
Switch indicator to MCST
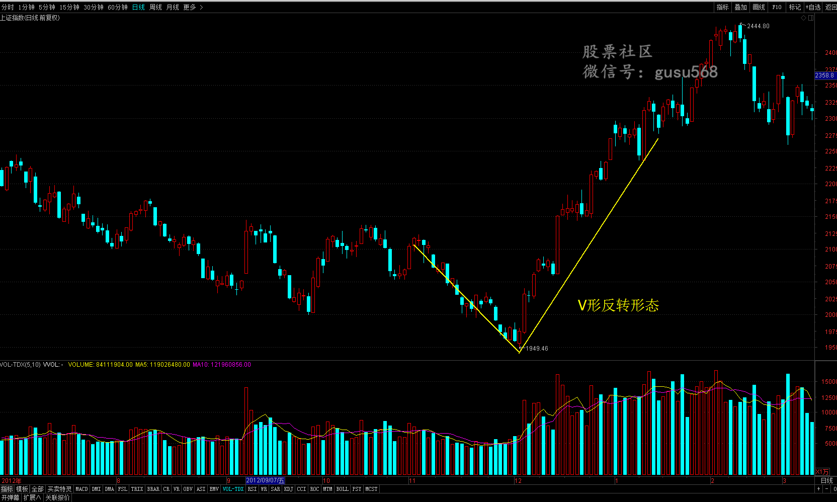coord(372,489)
